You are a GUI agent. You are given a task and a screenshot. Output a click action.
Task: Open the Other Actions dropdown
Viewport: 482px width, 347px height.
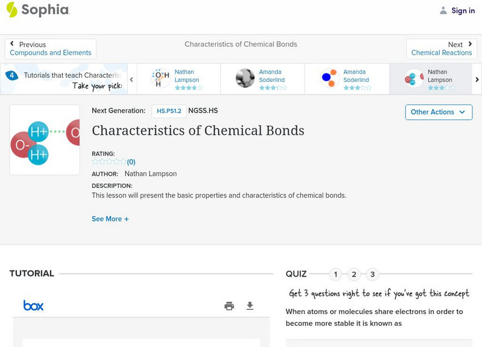click(x=438, y=112)
